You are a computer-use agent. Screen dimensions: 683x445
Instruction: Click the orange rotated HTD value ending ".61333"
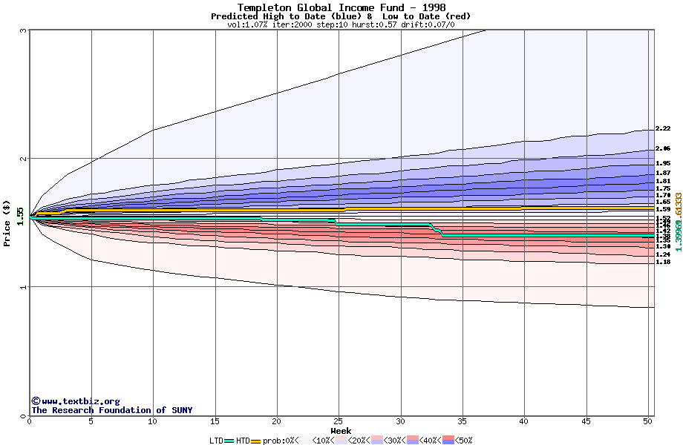click(679, 207)
